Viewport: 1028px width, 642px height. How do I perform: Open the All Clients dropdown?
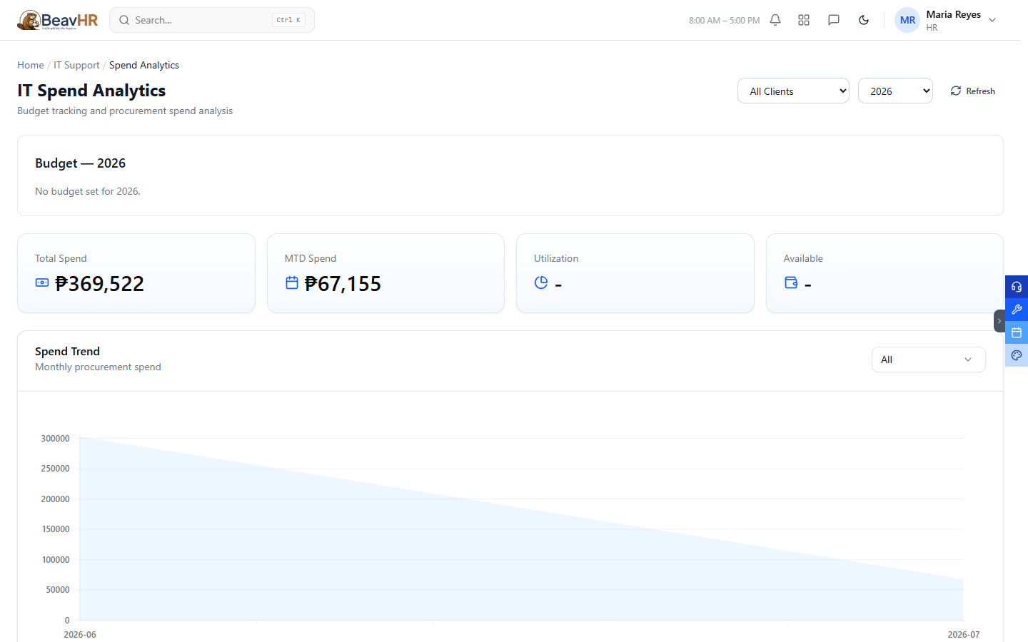tap(793, 91)
